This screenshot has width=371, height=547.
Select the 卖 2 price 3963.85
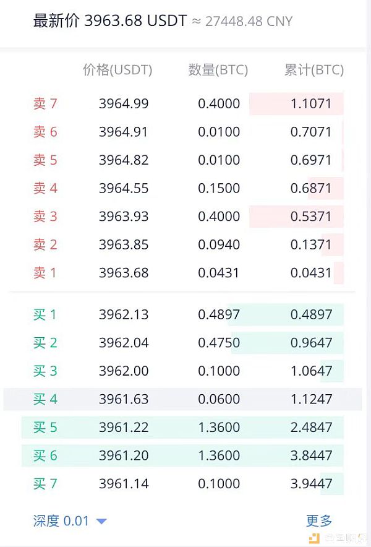click(124, 244)
